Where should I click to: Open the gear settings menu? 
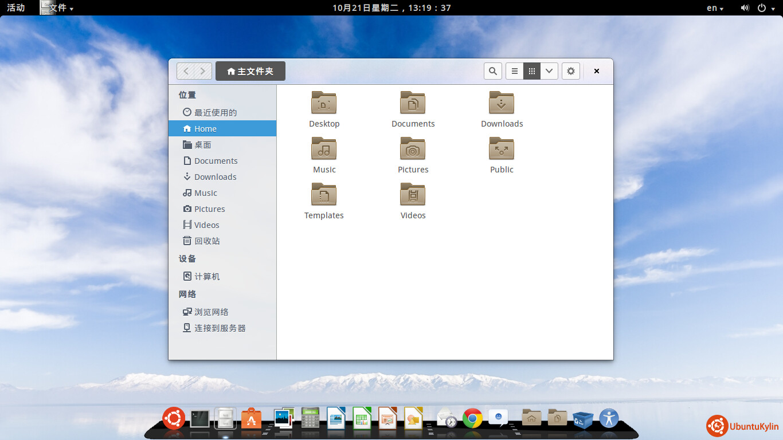pos(570,71)
